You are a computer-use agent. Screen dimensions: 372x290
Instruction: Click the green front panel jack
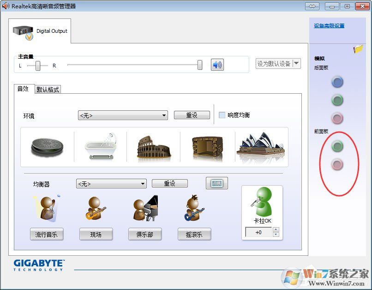tap(337, 146)
